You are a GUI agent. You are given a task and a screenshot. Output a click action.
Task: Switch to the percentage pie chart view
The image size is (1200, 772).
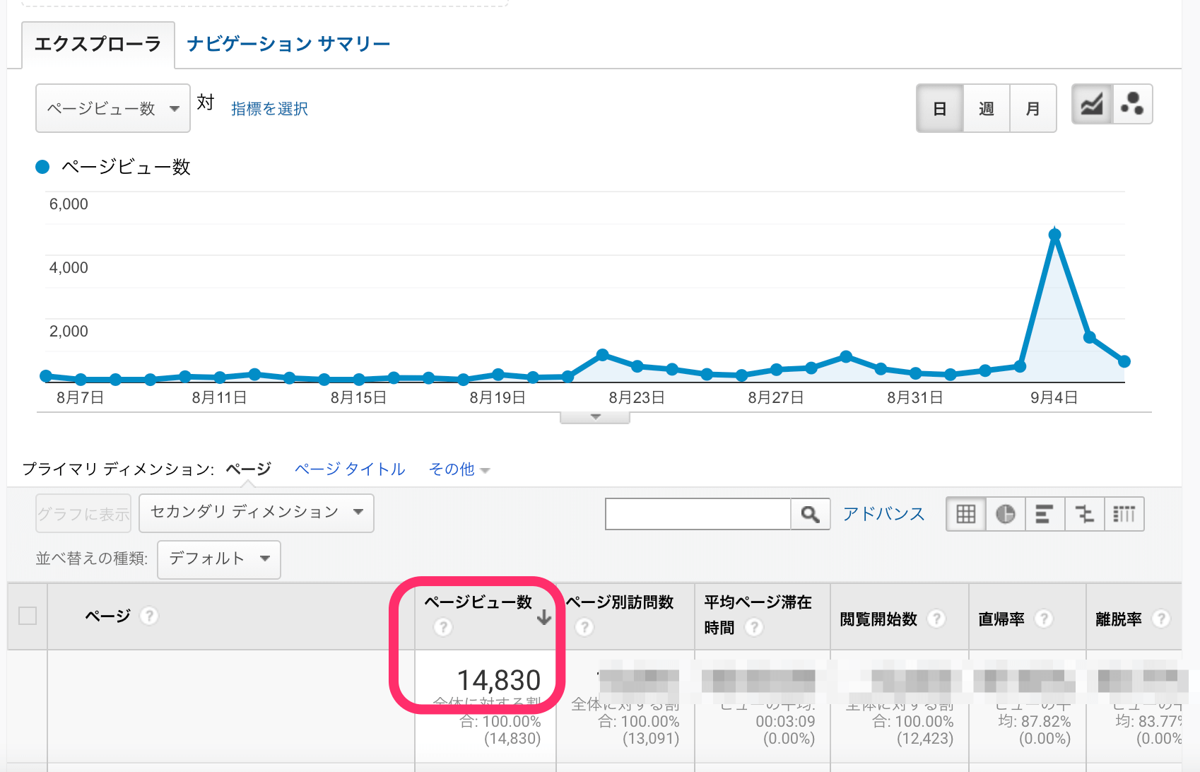[1005, 514]
